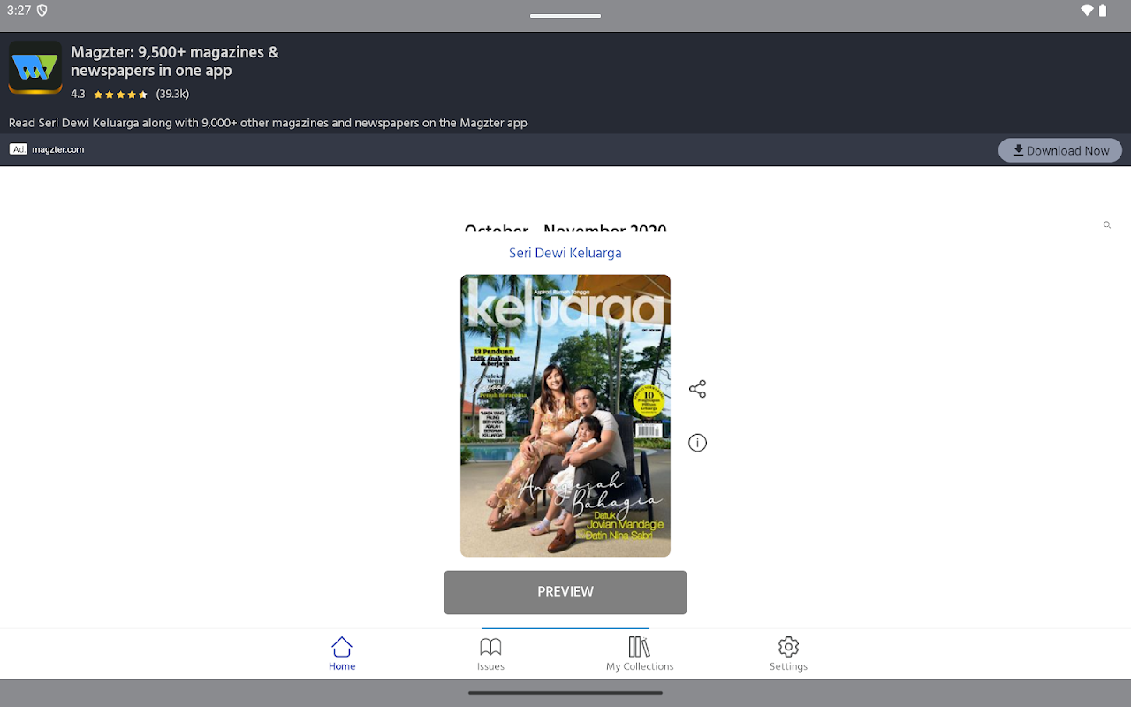The width and height of the screenshot is (1131, 707).
Task: Open the info icon beside the cover
Action: (697, 443)
